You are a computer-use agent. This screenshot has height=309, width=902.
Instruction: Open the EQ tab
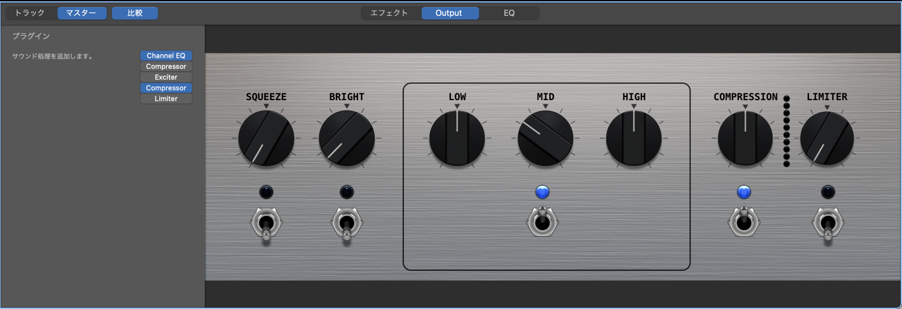click(x=509, y=13)
